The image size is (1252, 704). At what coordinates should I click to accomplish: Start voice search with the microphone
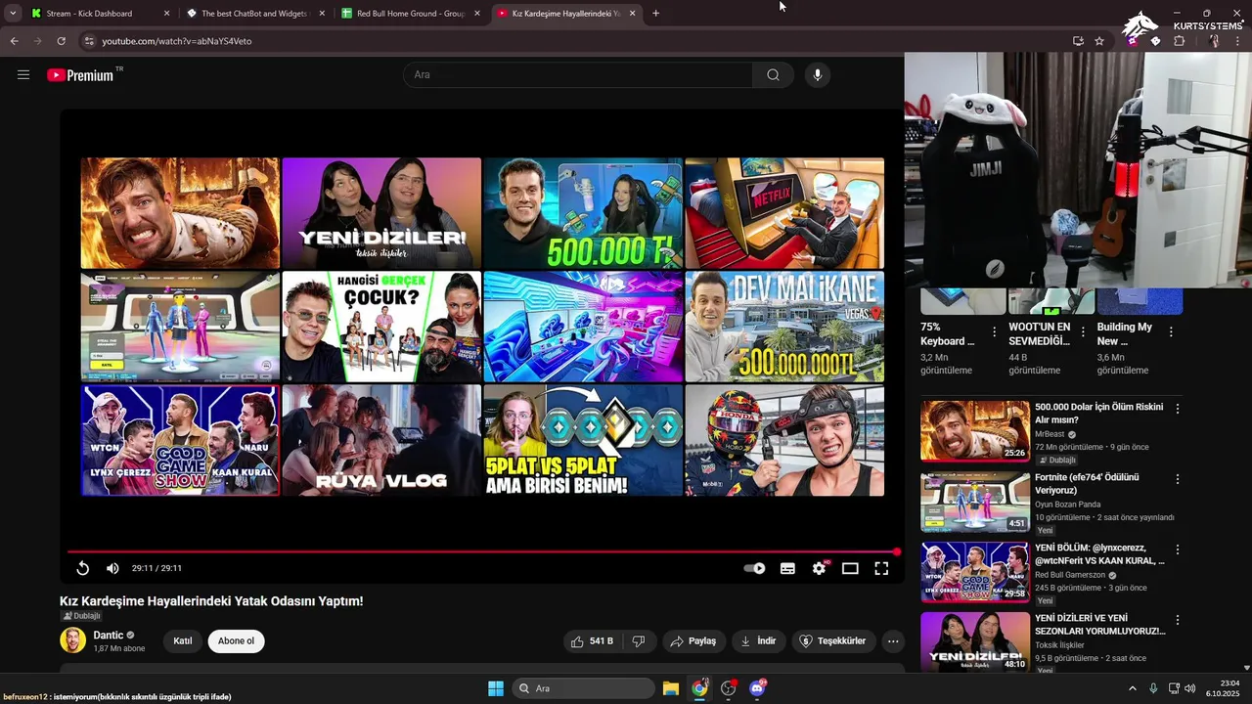(x=817, y=75)
